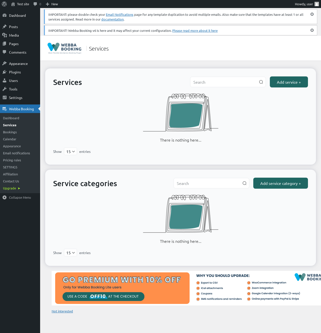
Task: Click the plus New icon in admin bar
Action: coord(47,4)
